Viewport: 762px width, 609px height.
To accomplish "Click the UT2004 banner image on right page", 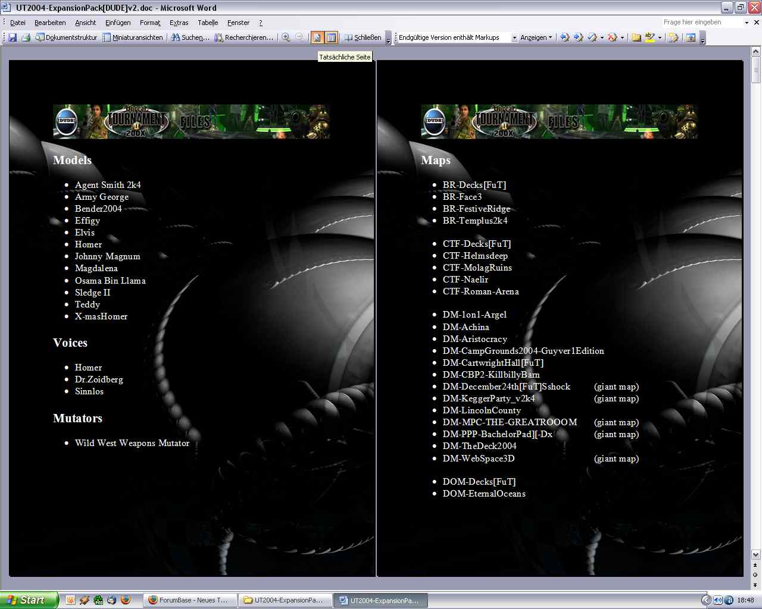I will point(559,121).
